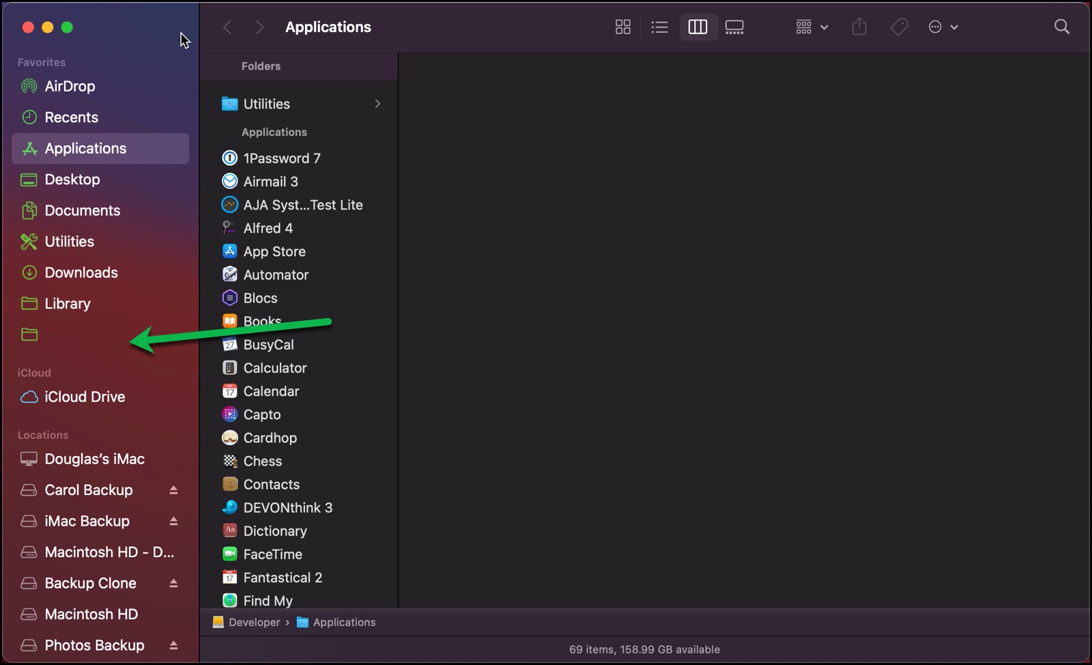Open the Action ellipsis menu
Screen dimensions: 1092x665
(x=943, y=27)
